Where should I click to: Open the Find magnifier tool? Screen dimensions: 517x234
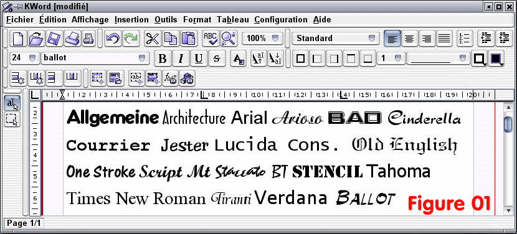coord(229,38)
